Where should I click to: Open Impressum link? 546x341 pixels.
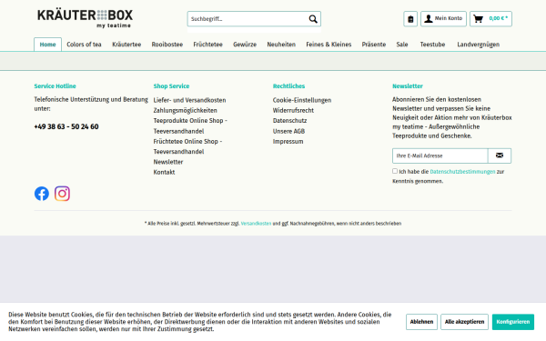[288, 141]
